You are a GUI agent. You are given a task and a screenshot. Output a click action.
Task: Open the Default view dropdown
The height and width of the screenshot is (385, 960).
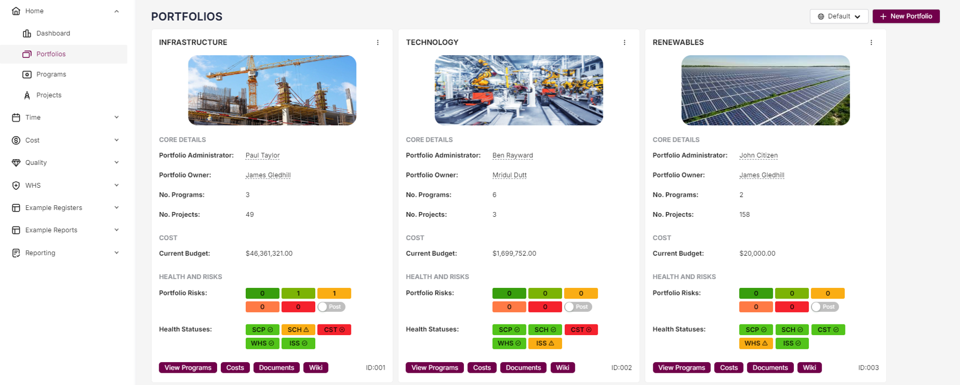click(x=839, y=16)
